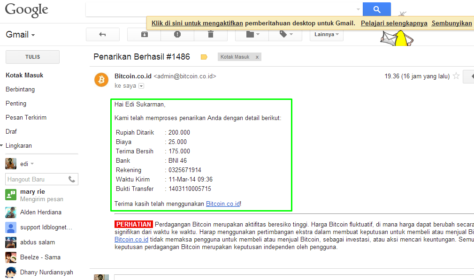
Task: Show details dropdown next to ke saya
Action: coord(141,86)
